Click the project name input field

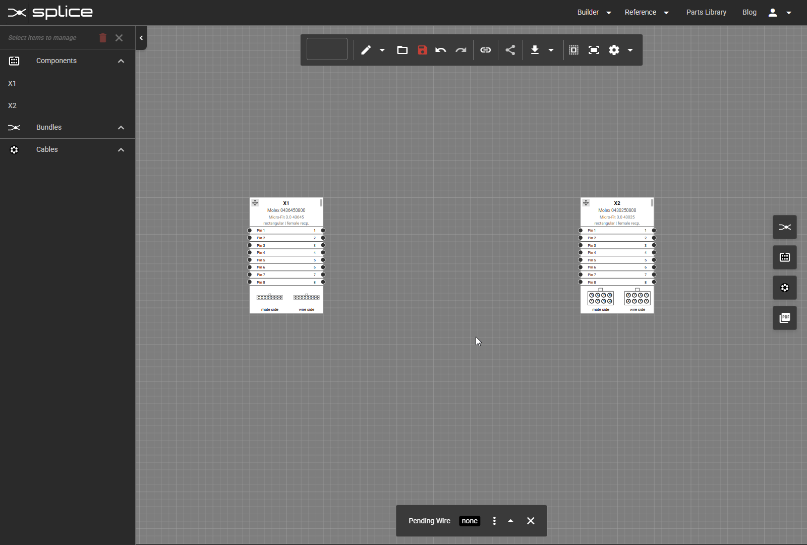coord(327,49)
